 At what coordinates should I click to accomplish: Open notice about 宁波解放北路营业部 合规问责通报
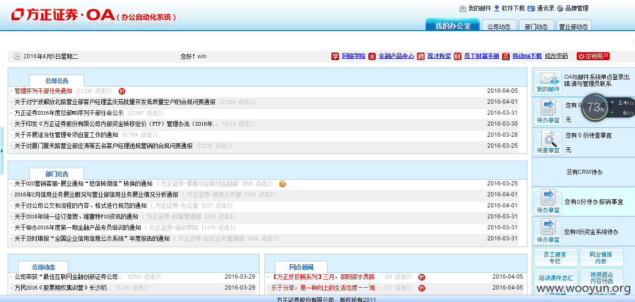pyautogui.click(x=115, y=102)
